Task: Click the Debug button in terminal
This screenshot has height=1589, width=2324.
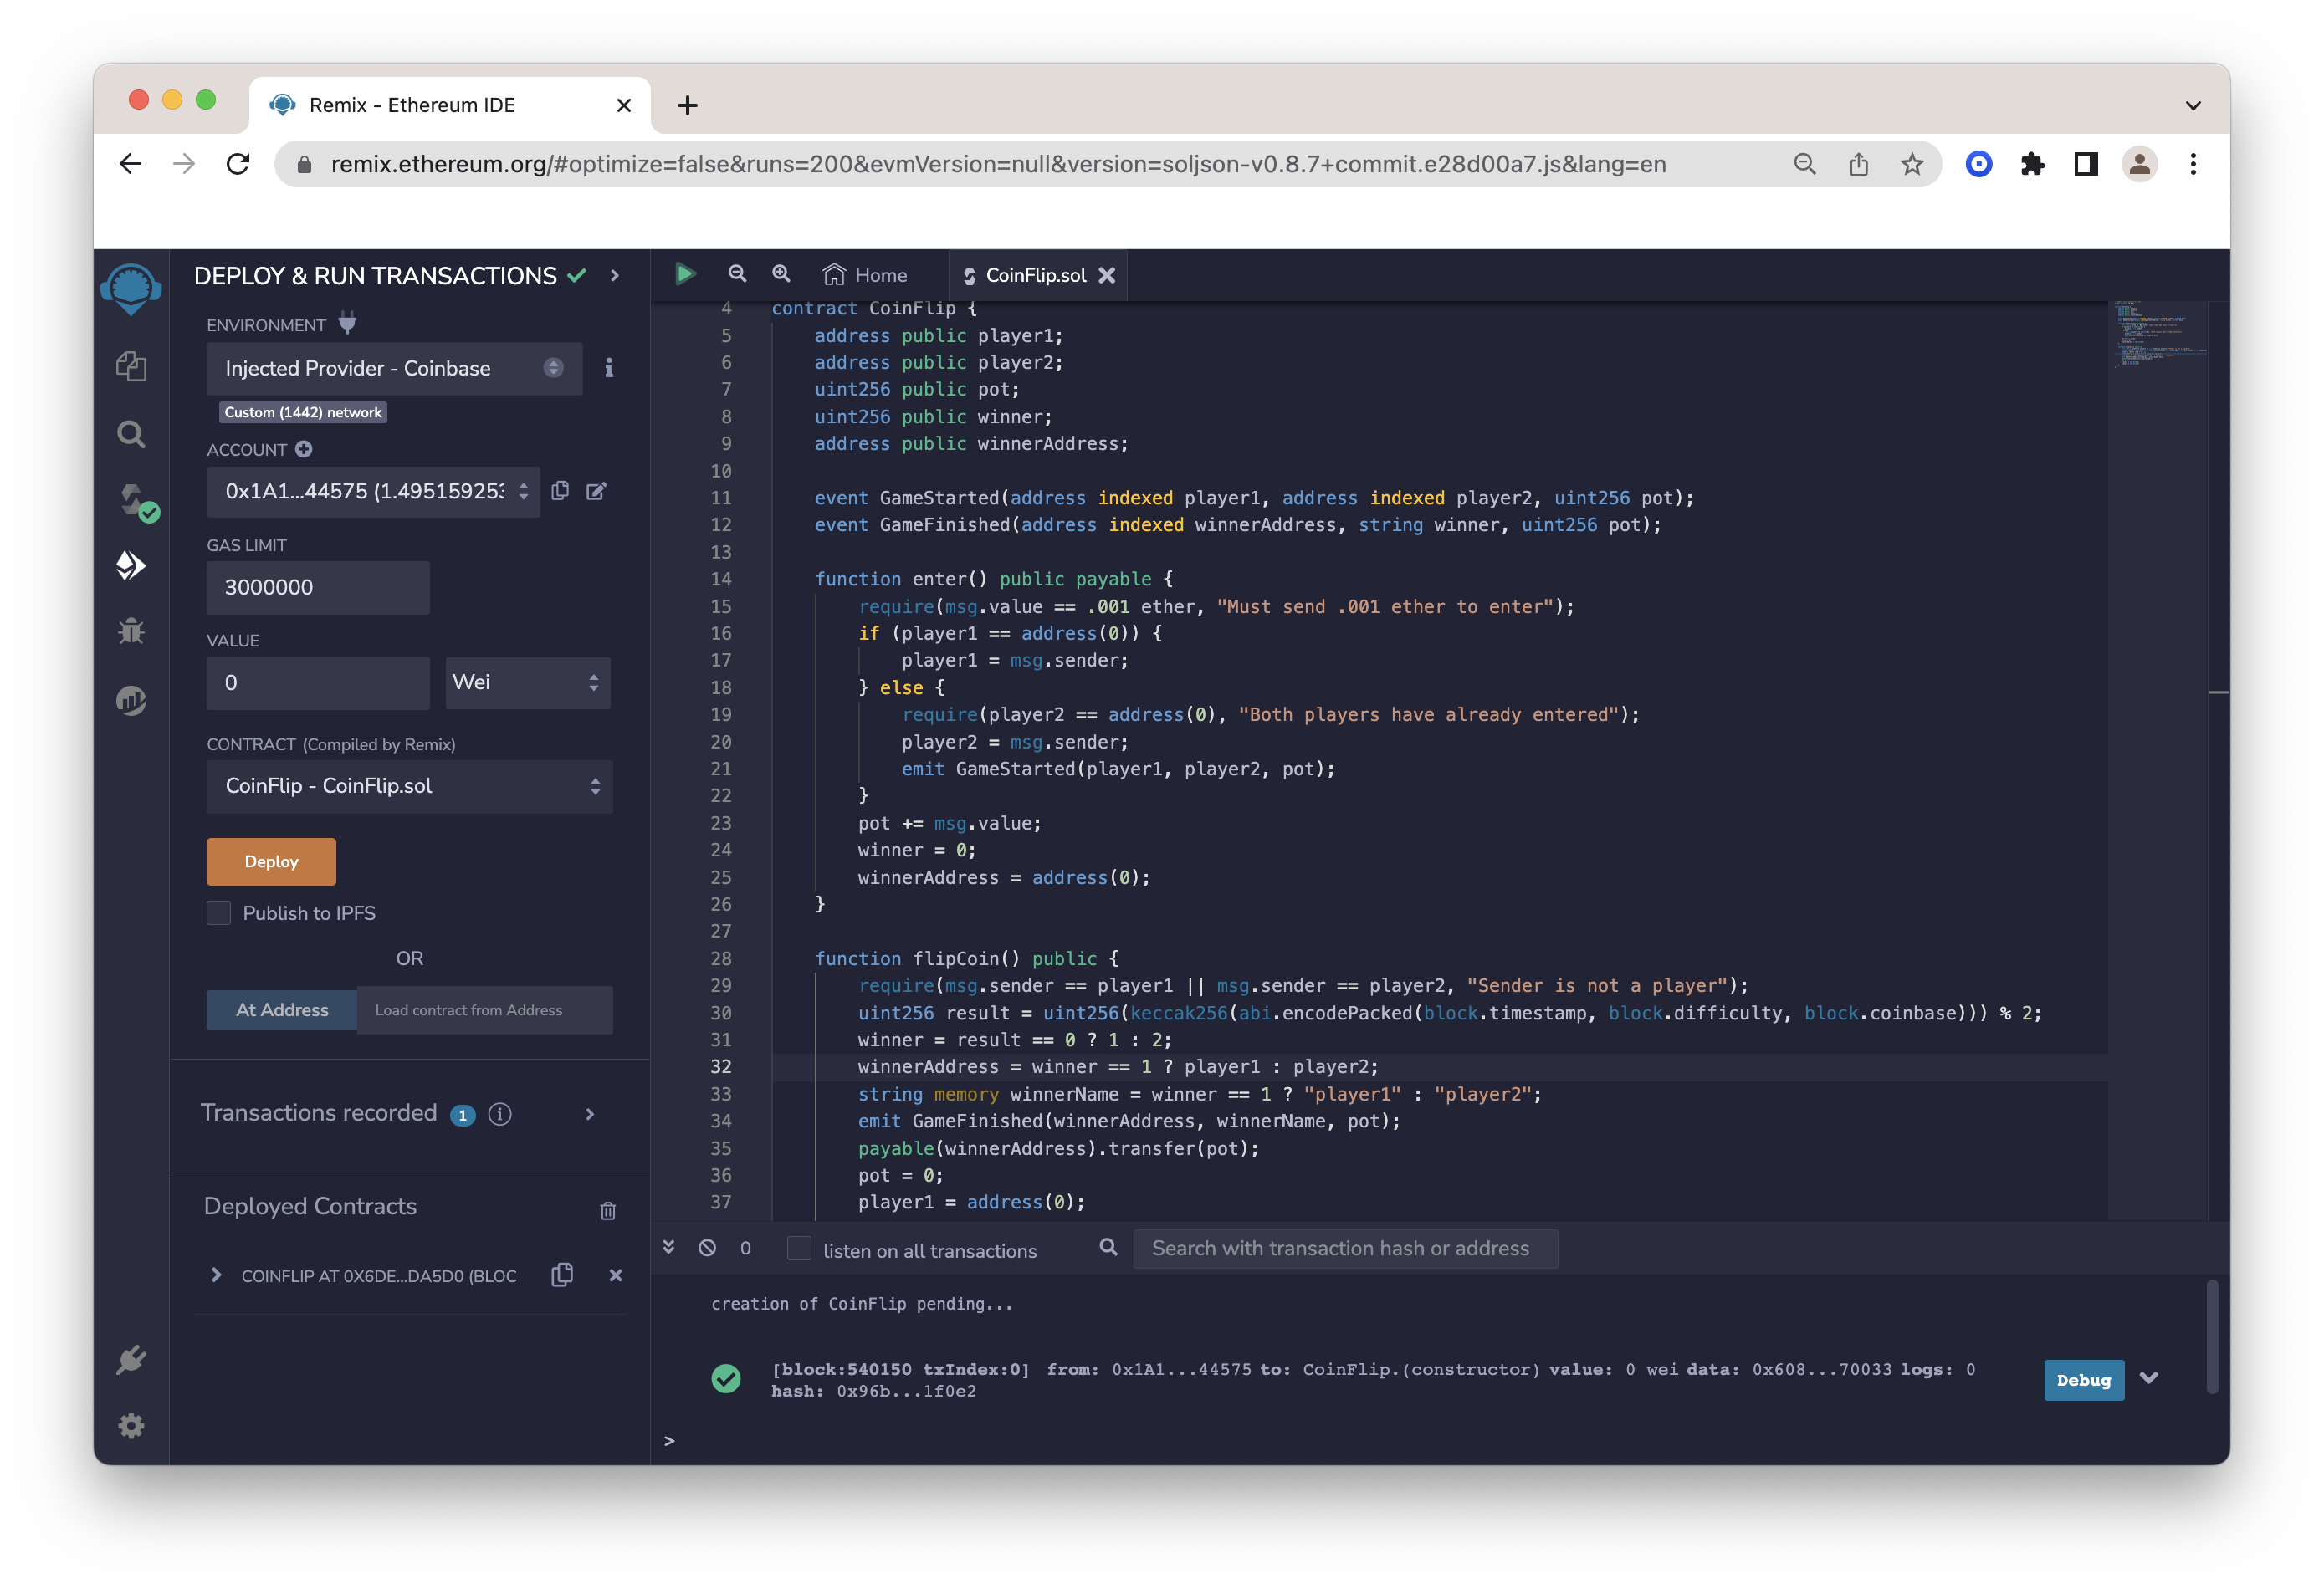Action: pos(2082,1380)
